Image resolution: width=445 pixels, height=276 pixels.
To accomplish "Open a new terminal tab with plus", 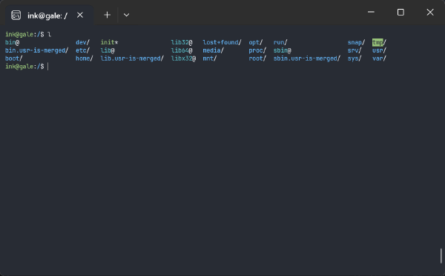I will [107, 15].
